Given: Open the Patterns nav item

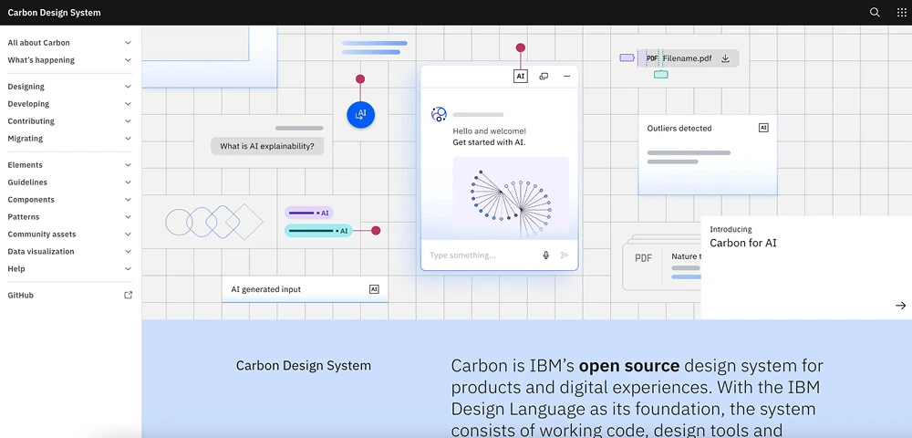Looking at the screenshot, I should tap(70, 217).
